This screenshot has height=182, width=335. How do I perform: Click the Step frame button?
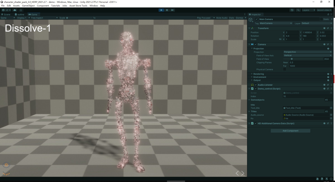click(x=173, y=10)
